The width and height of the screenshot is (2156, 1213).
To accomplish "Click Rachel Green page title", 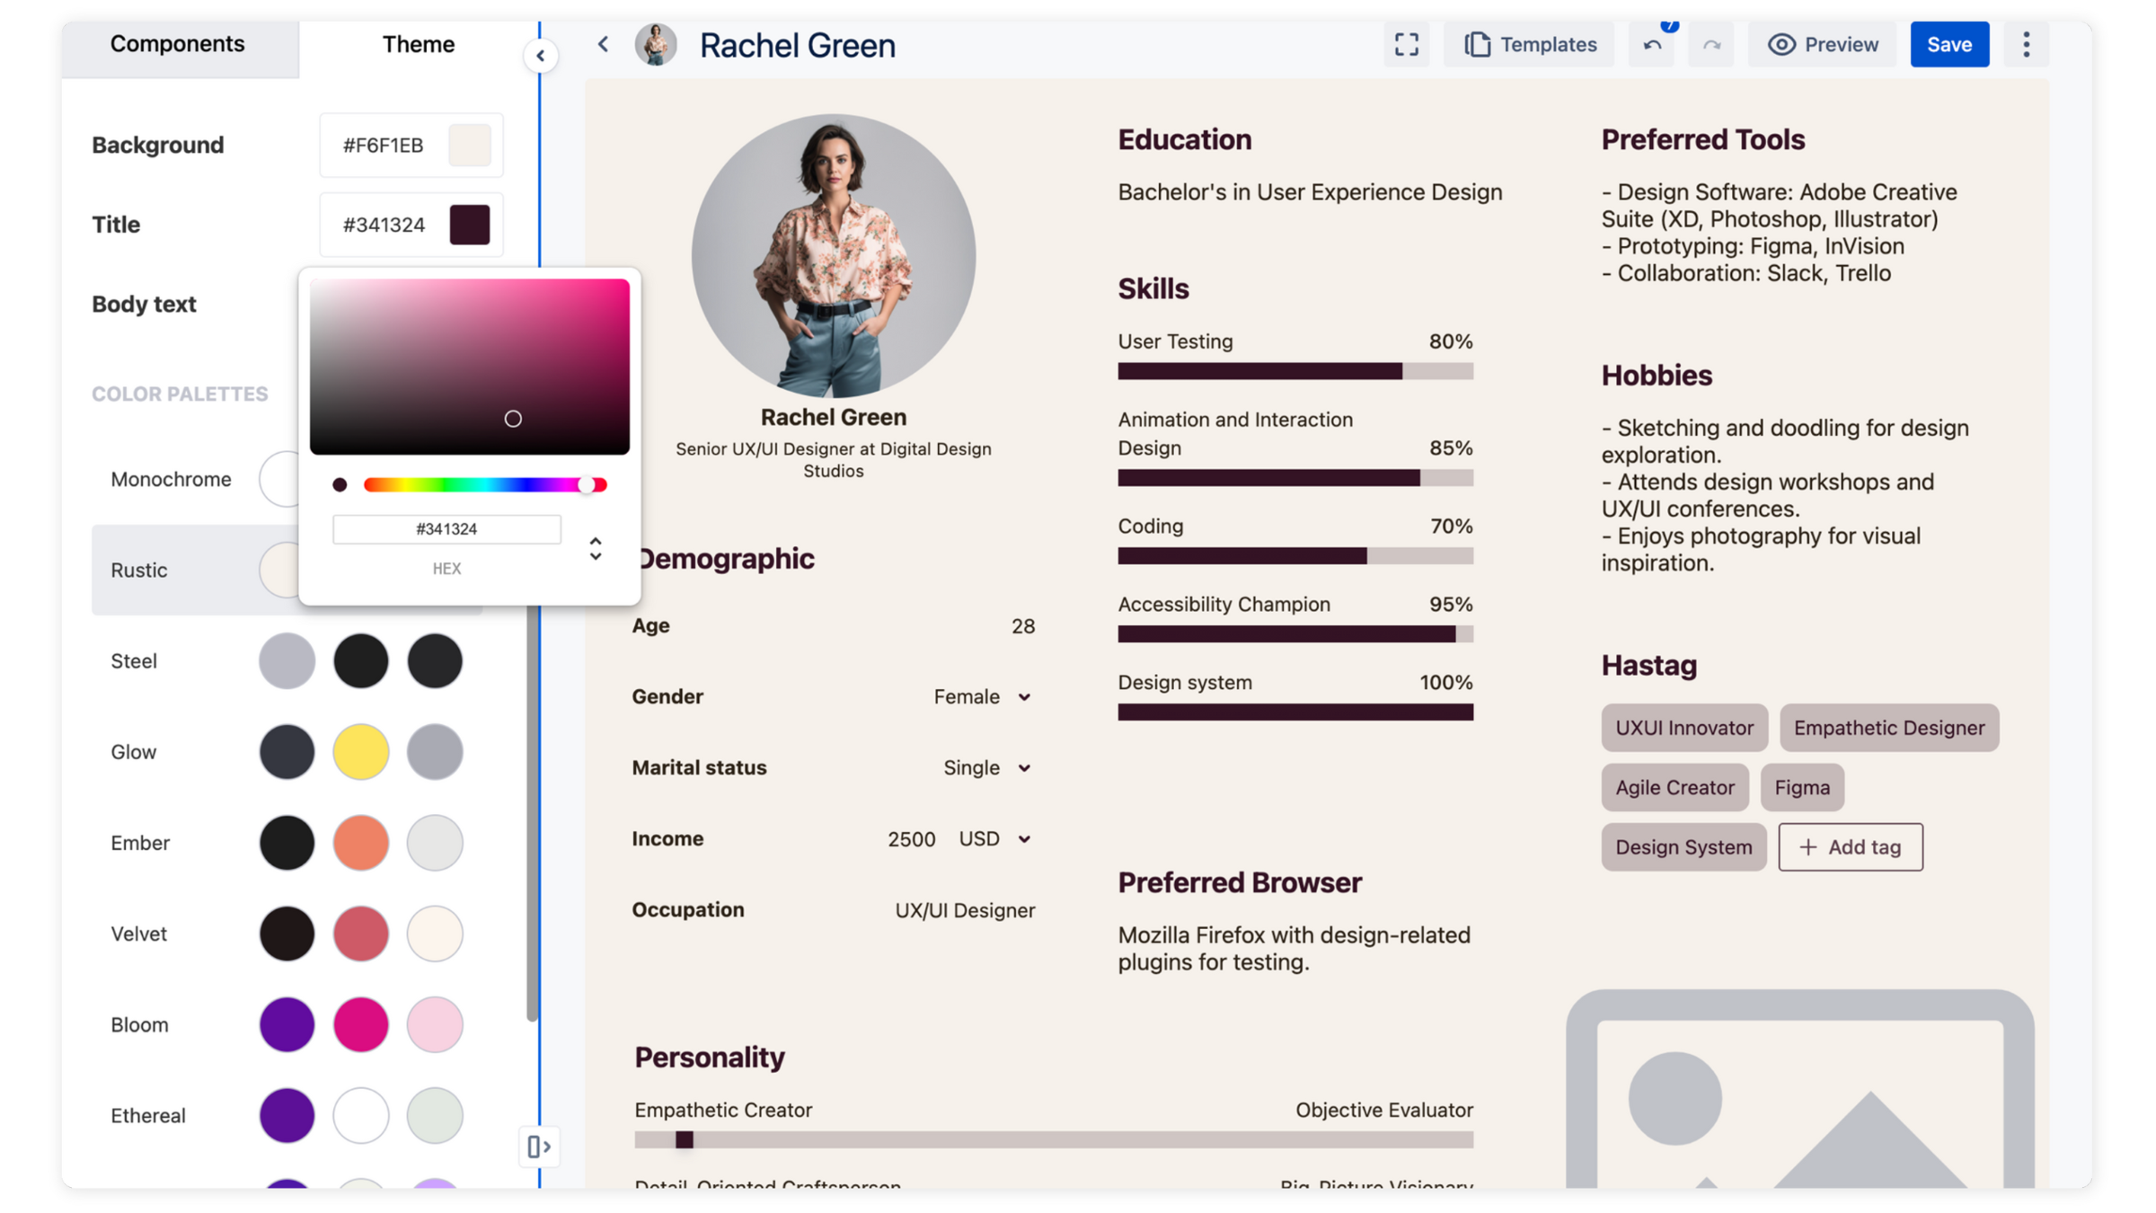I will tap(797, 45).
